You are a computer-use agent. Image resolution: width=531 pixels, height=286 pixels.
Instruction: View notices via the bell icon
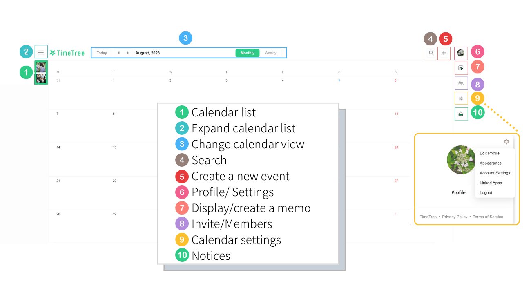(461, 113)
